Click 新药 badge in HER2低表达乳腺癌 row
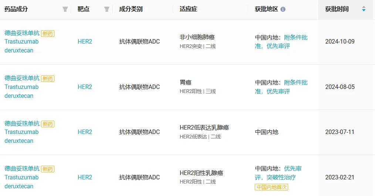375x196 pixels. pyautogui.click(x=48, y=124)
